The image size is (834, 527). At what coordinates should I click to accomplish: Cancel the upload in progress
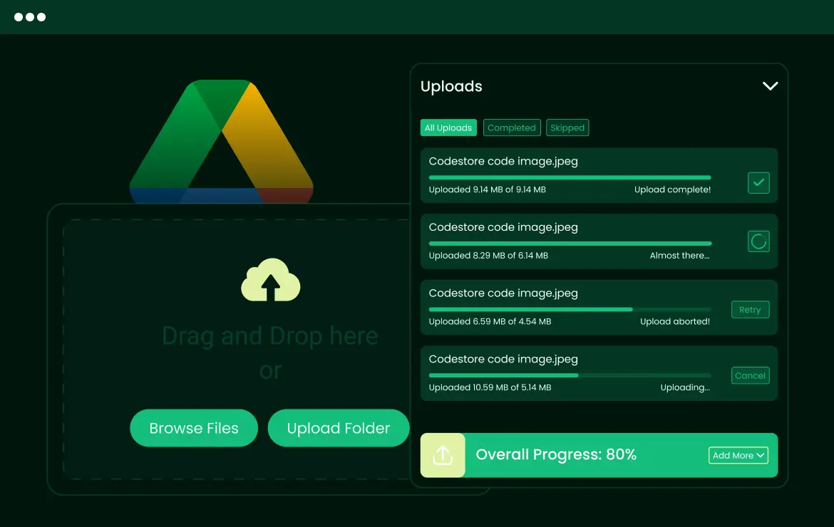pyautogui.click(x=750, y=375)
